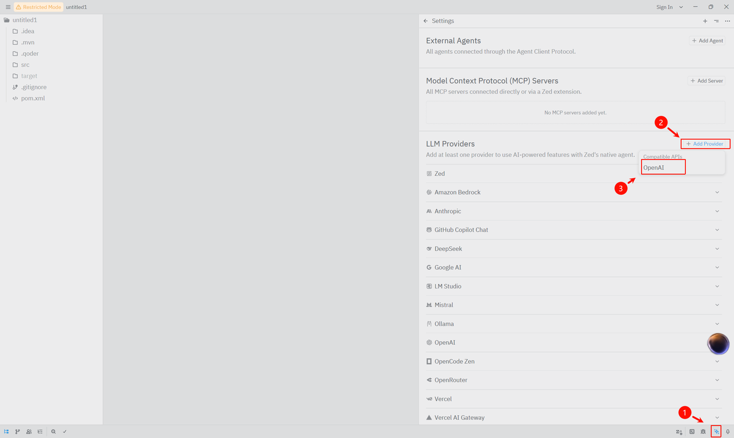This screenshot has height=438, width=734.
Task: Open the agent panel options icon beside plus
Action: click(x=716, y=21)
